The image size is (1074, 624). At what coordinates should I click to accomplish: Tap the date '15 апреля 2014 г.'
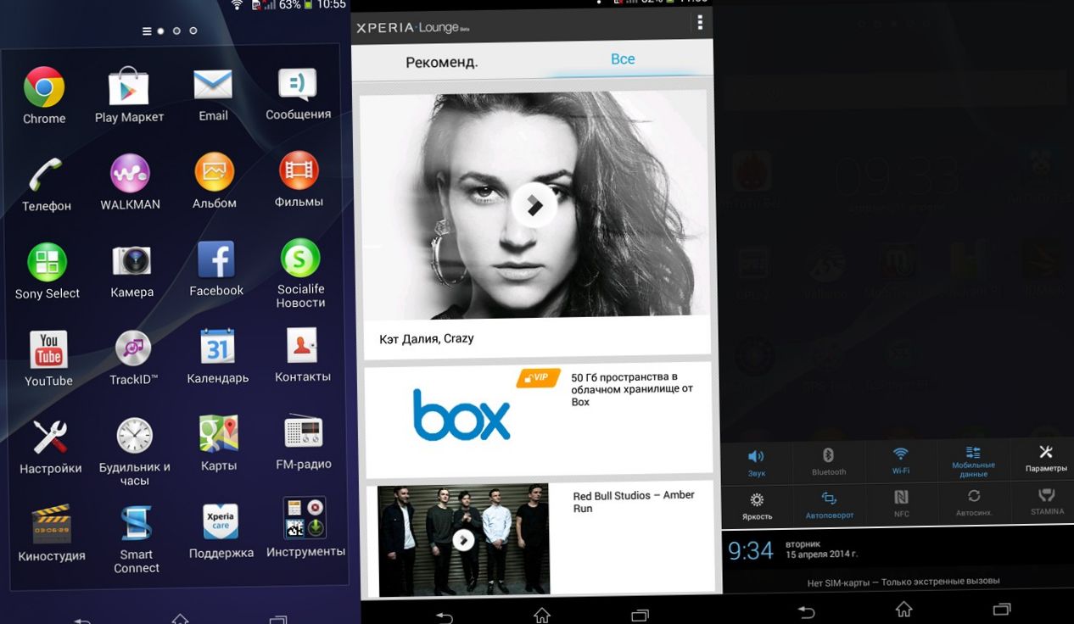coord(823,554)
